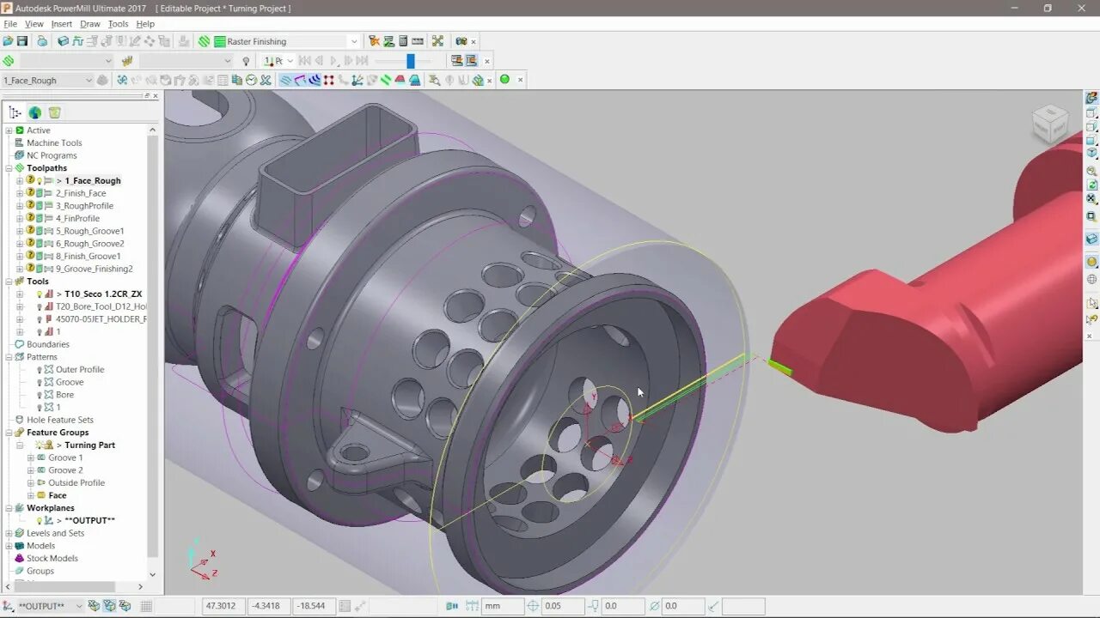Select the 5_Rough_Groove1 toolpath
The image size is (1100, 618).
tap(89, 231)
